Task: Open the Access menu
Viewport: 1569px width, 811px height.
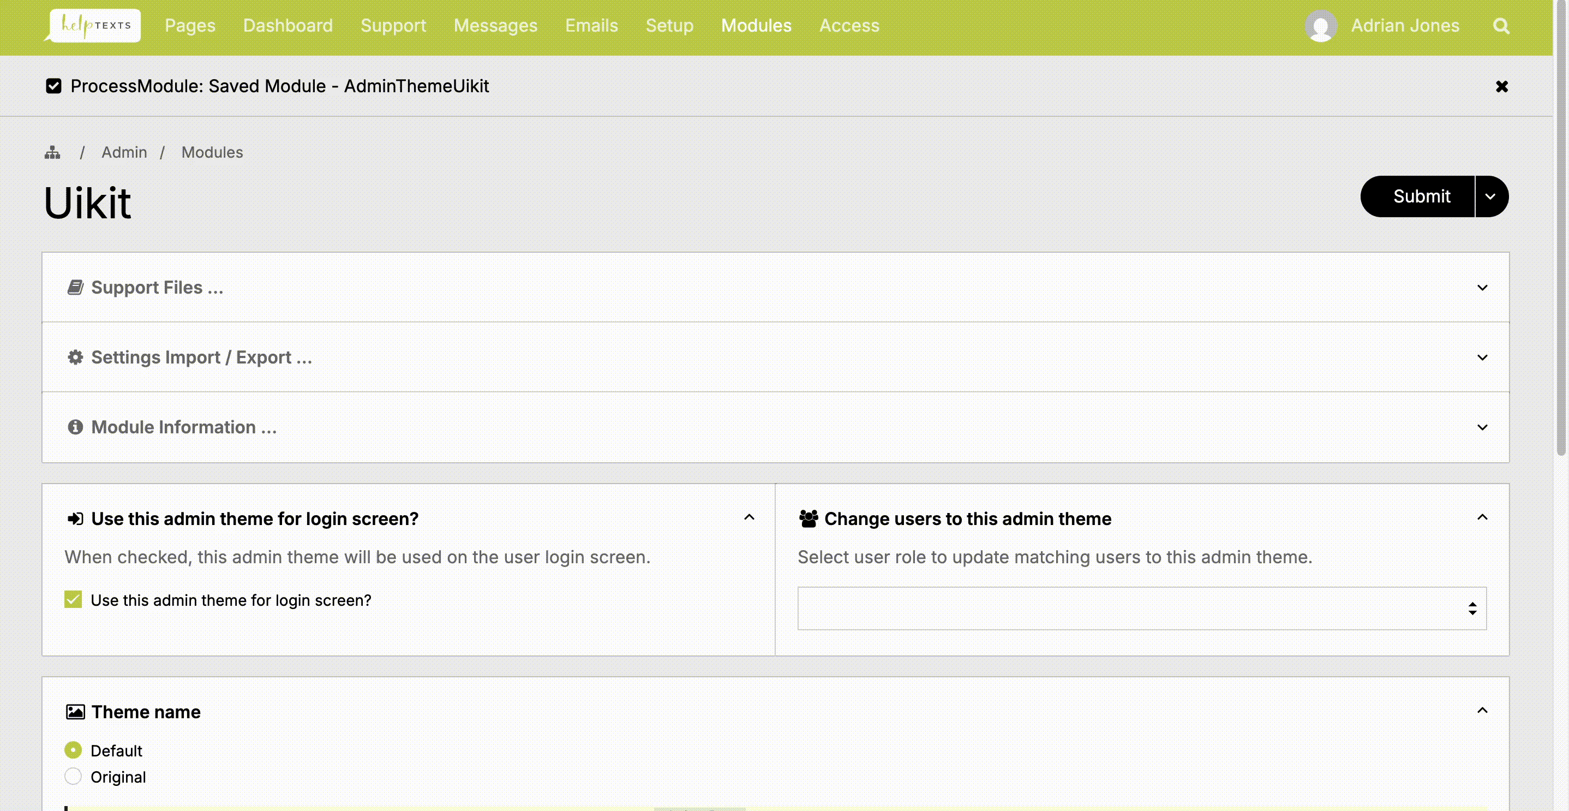Action: [848, 26]
